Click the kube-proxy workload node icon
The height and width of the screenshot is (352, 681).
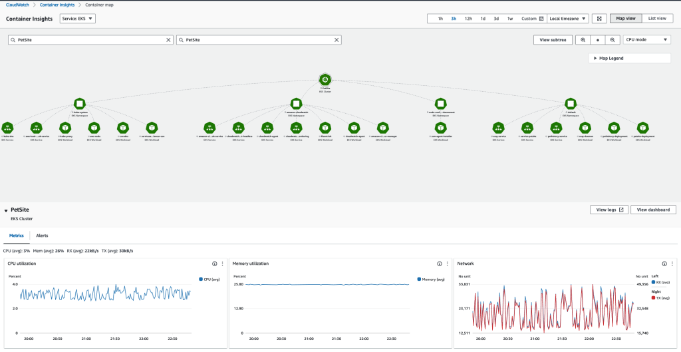(x=65, y=127)
